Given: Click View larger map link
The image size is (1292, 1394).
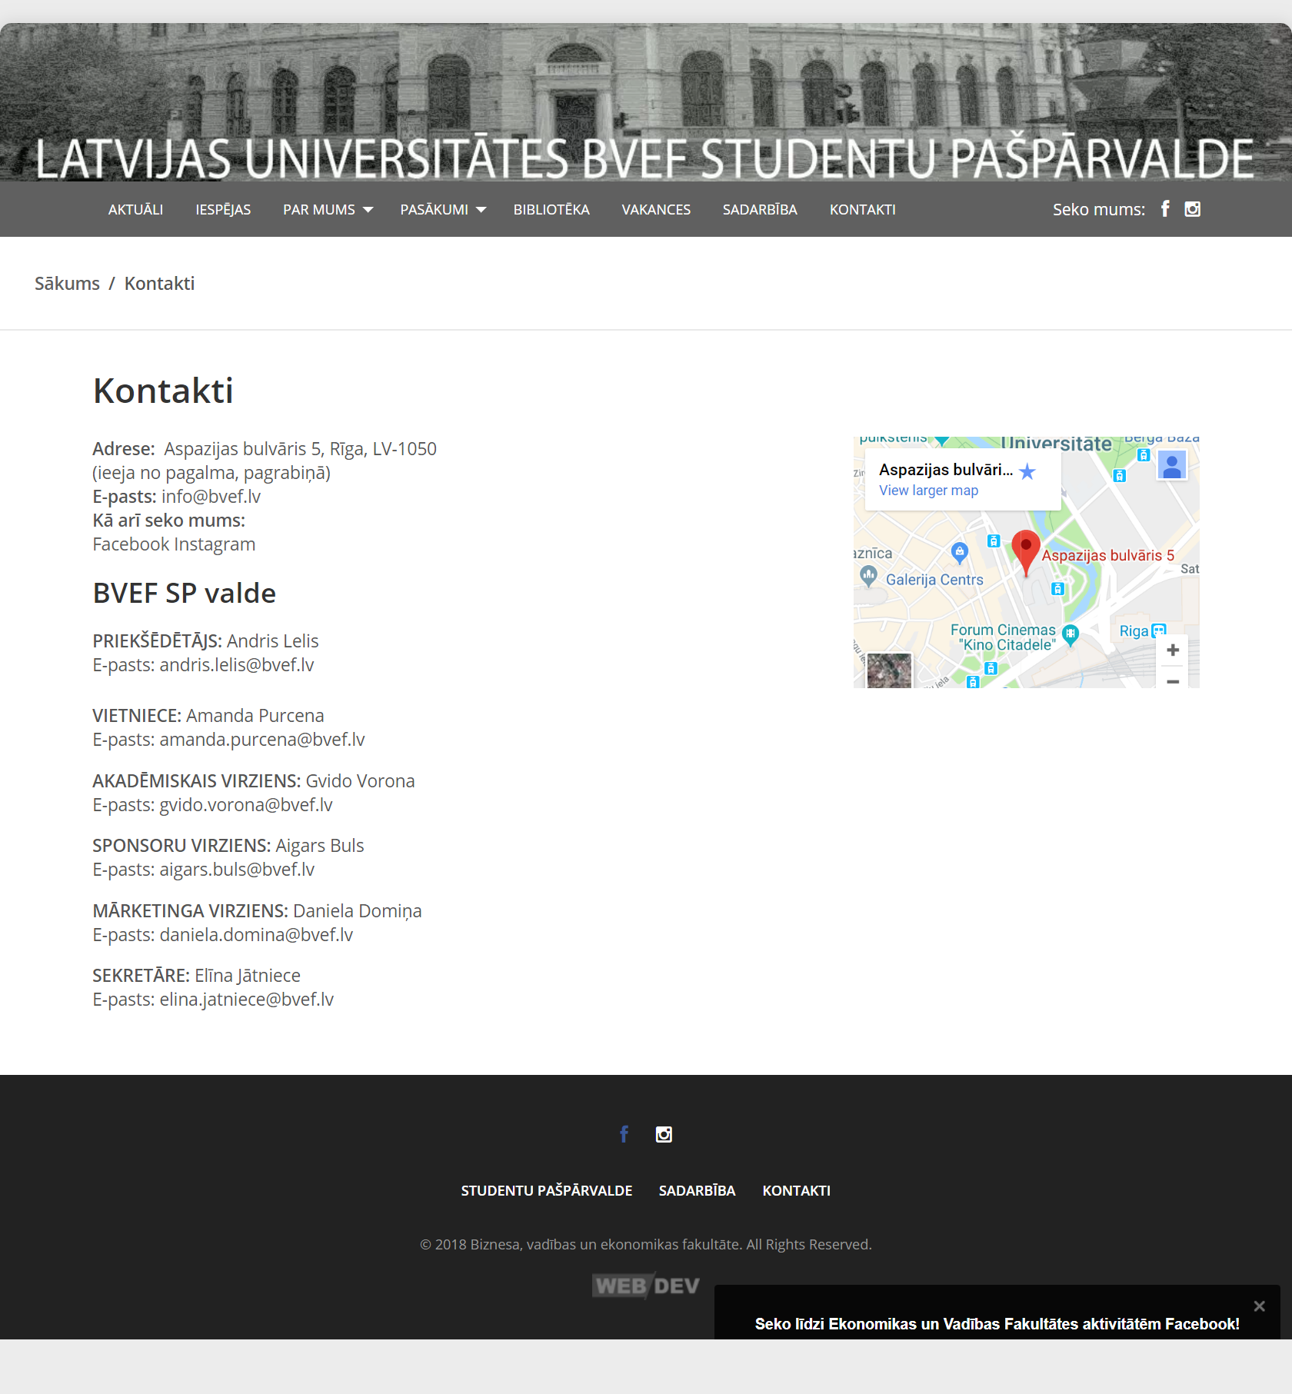Looking at the screenshot, I should pos(928,491).
